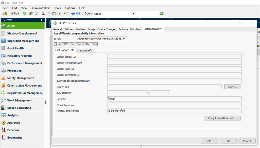The width and height of the screenshot is (260, 148).
Task: Click the green go arrow button
Action: [x=162, y=14]
